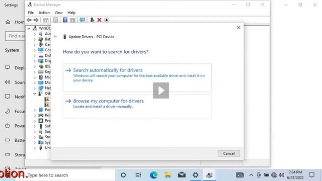Choose Browse my computer for drivers
The image size is (322, 181).
[137, 106]
